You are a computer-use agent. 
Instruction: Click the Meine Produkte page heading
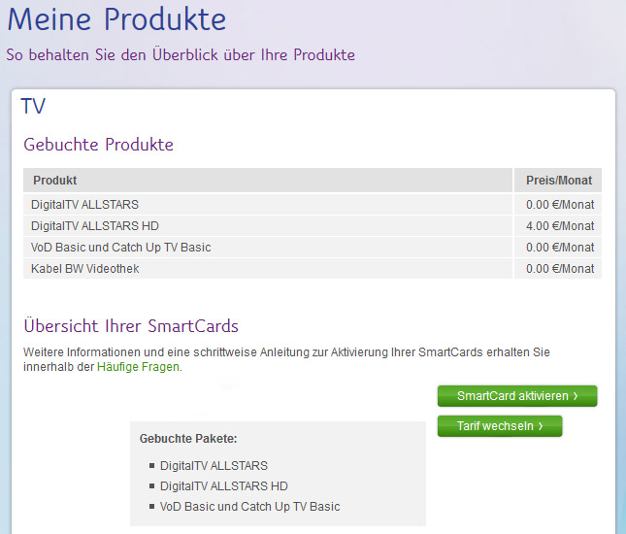116,19
